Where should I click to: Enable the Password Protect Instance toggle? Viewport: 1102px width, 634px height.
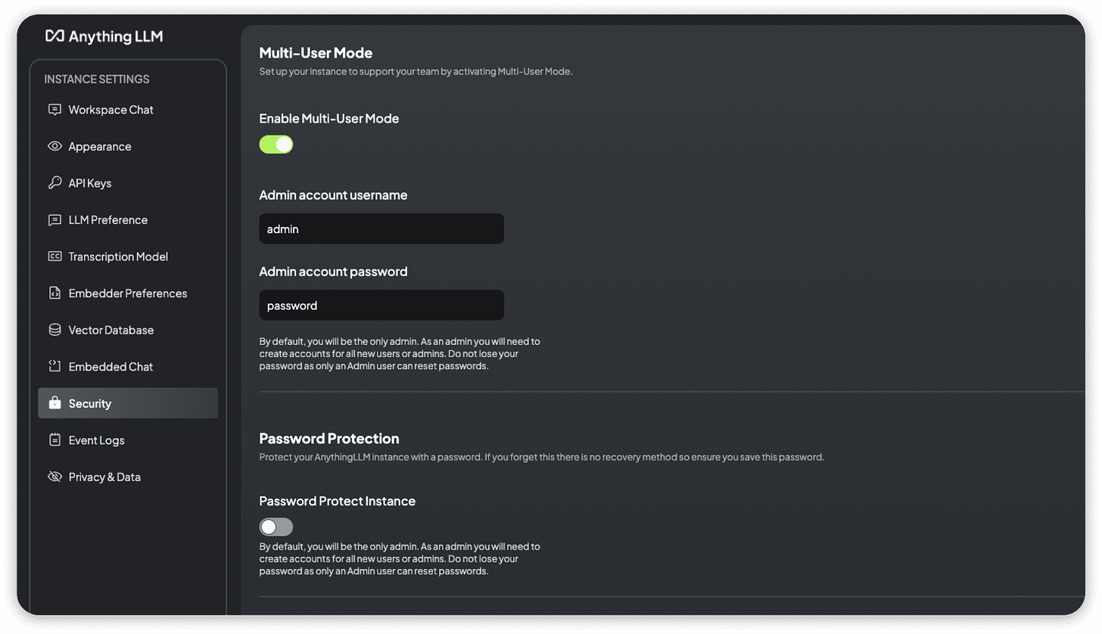(275, 527)
